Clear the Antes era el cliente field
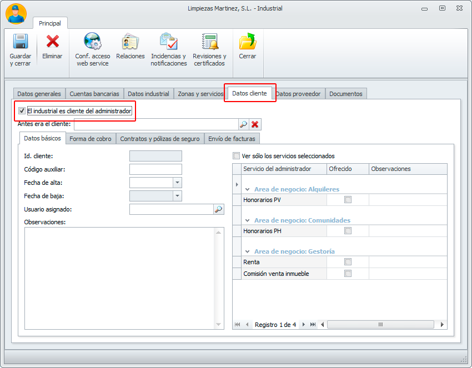 [x=255, y=124]
